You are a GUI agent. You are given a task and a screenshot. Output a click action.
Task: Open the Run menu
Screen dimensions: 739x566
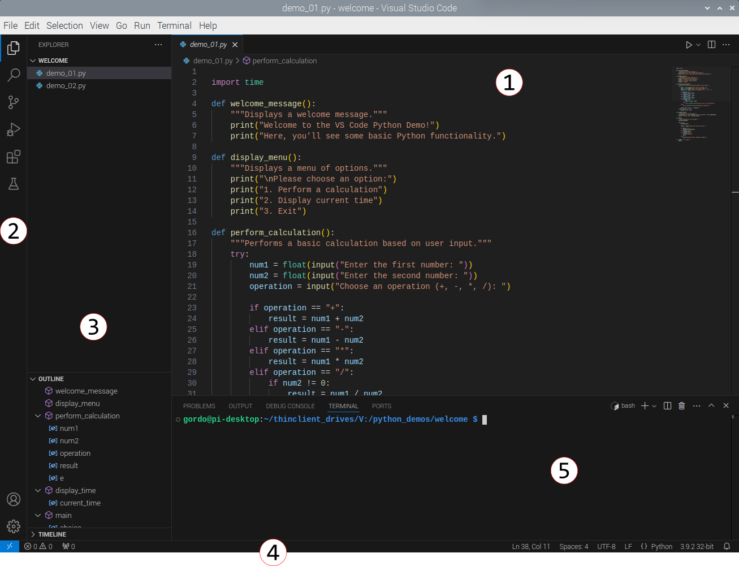tap(142, 25)
